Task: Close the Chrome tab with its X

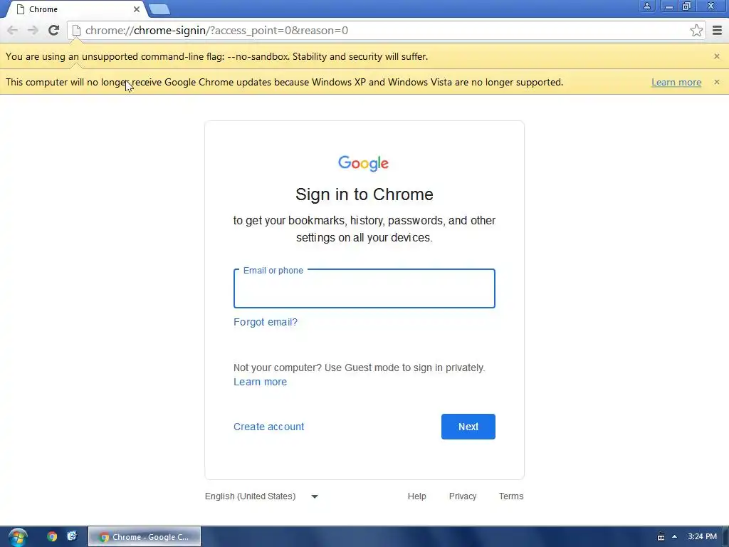Action: pyautogui.click(x=136, y=9)
